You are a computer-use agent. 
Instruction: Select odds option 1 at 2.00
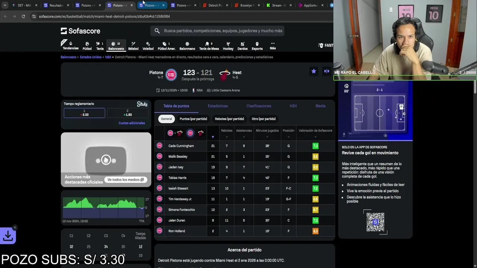(84, 113)
